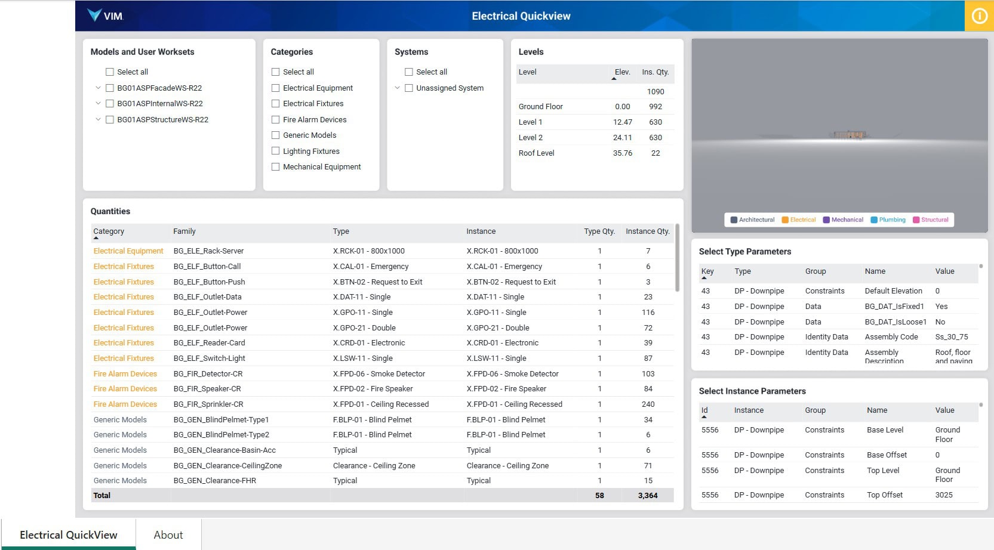The height and width of the screenshot is (550, 994).
Task: Sort Levels table by Level column header
Action: (x=527, y=72)
